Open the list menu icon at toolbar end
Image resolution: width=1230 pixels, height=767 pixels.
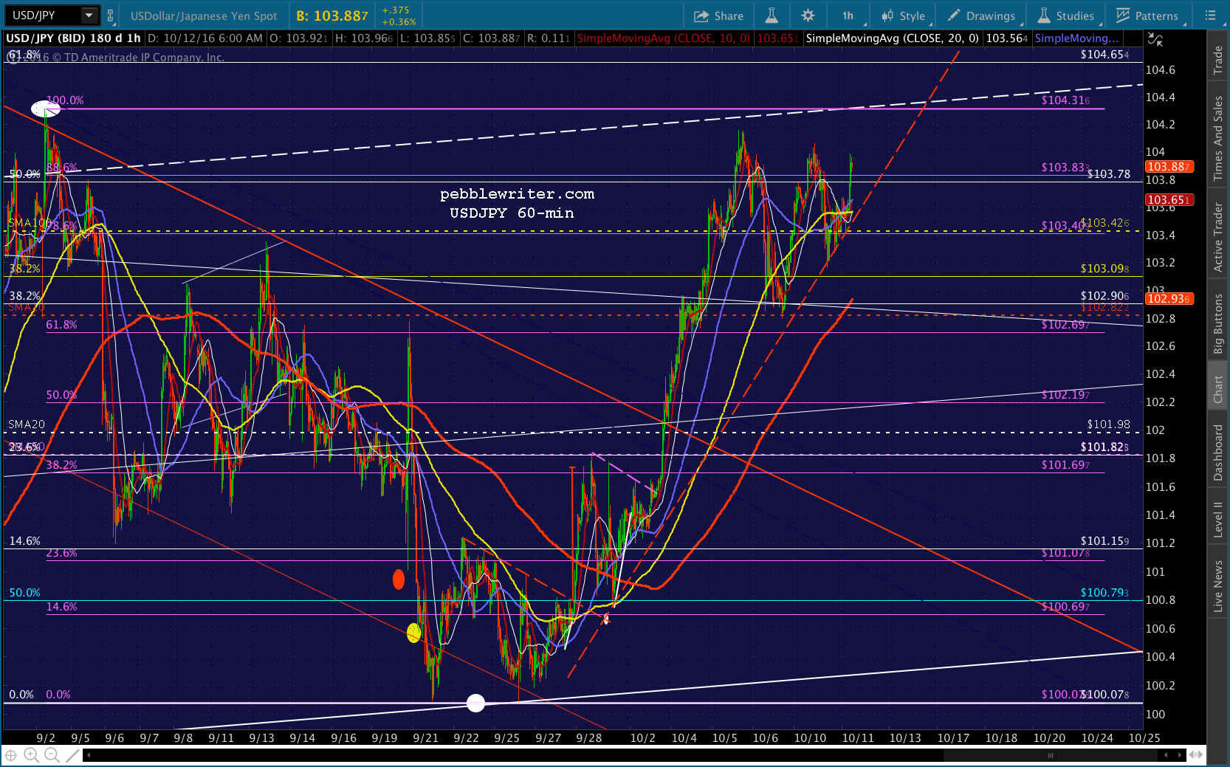coord(1210,16)
